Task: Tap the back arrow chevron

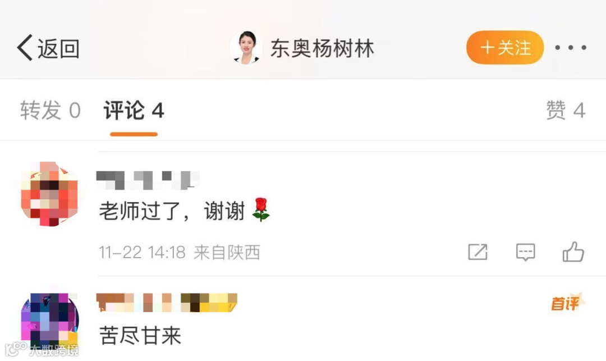Action: pos(25,48)
